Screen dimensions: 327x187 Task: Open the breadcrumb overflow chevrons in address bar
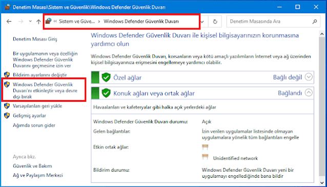click(55, 21)
